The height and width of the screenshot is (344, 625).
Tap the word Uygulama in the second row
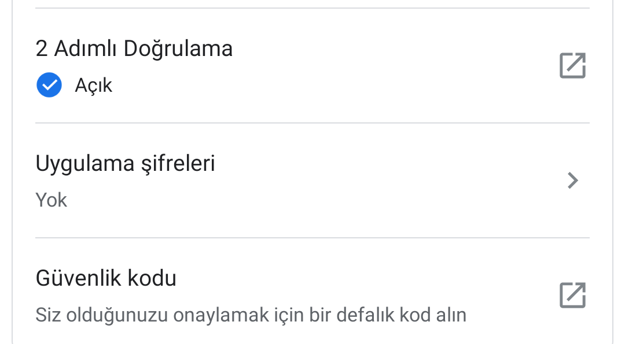click(85, 164)
